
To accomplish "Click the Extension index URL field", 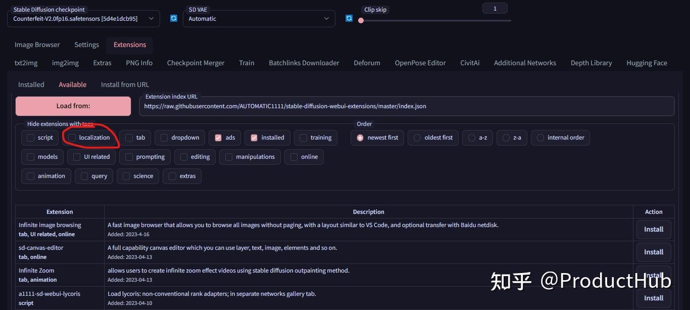I will click(407, 106).
